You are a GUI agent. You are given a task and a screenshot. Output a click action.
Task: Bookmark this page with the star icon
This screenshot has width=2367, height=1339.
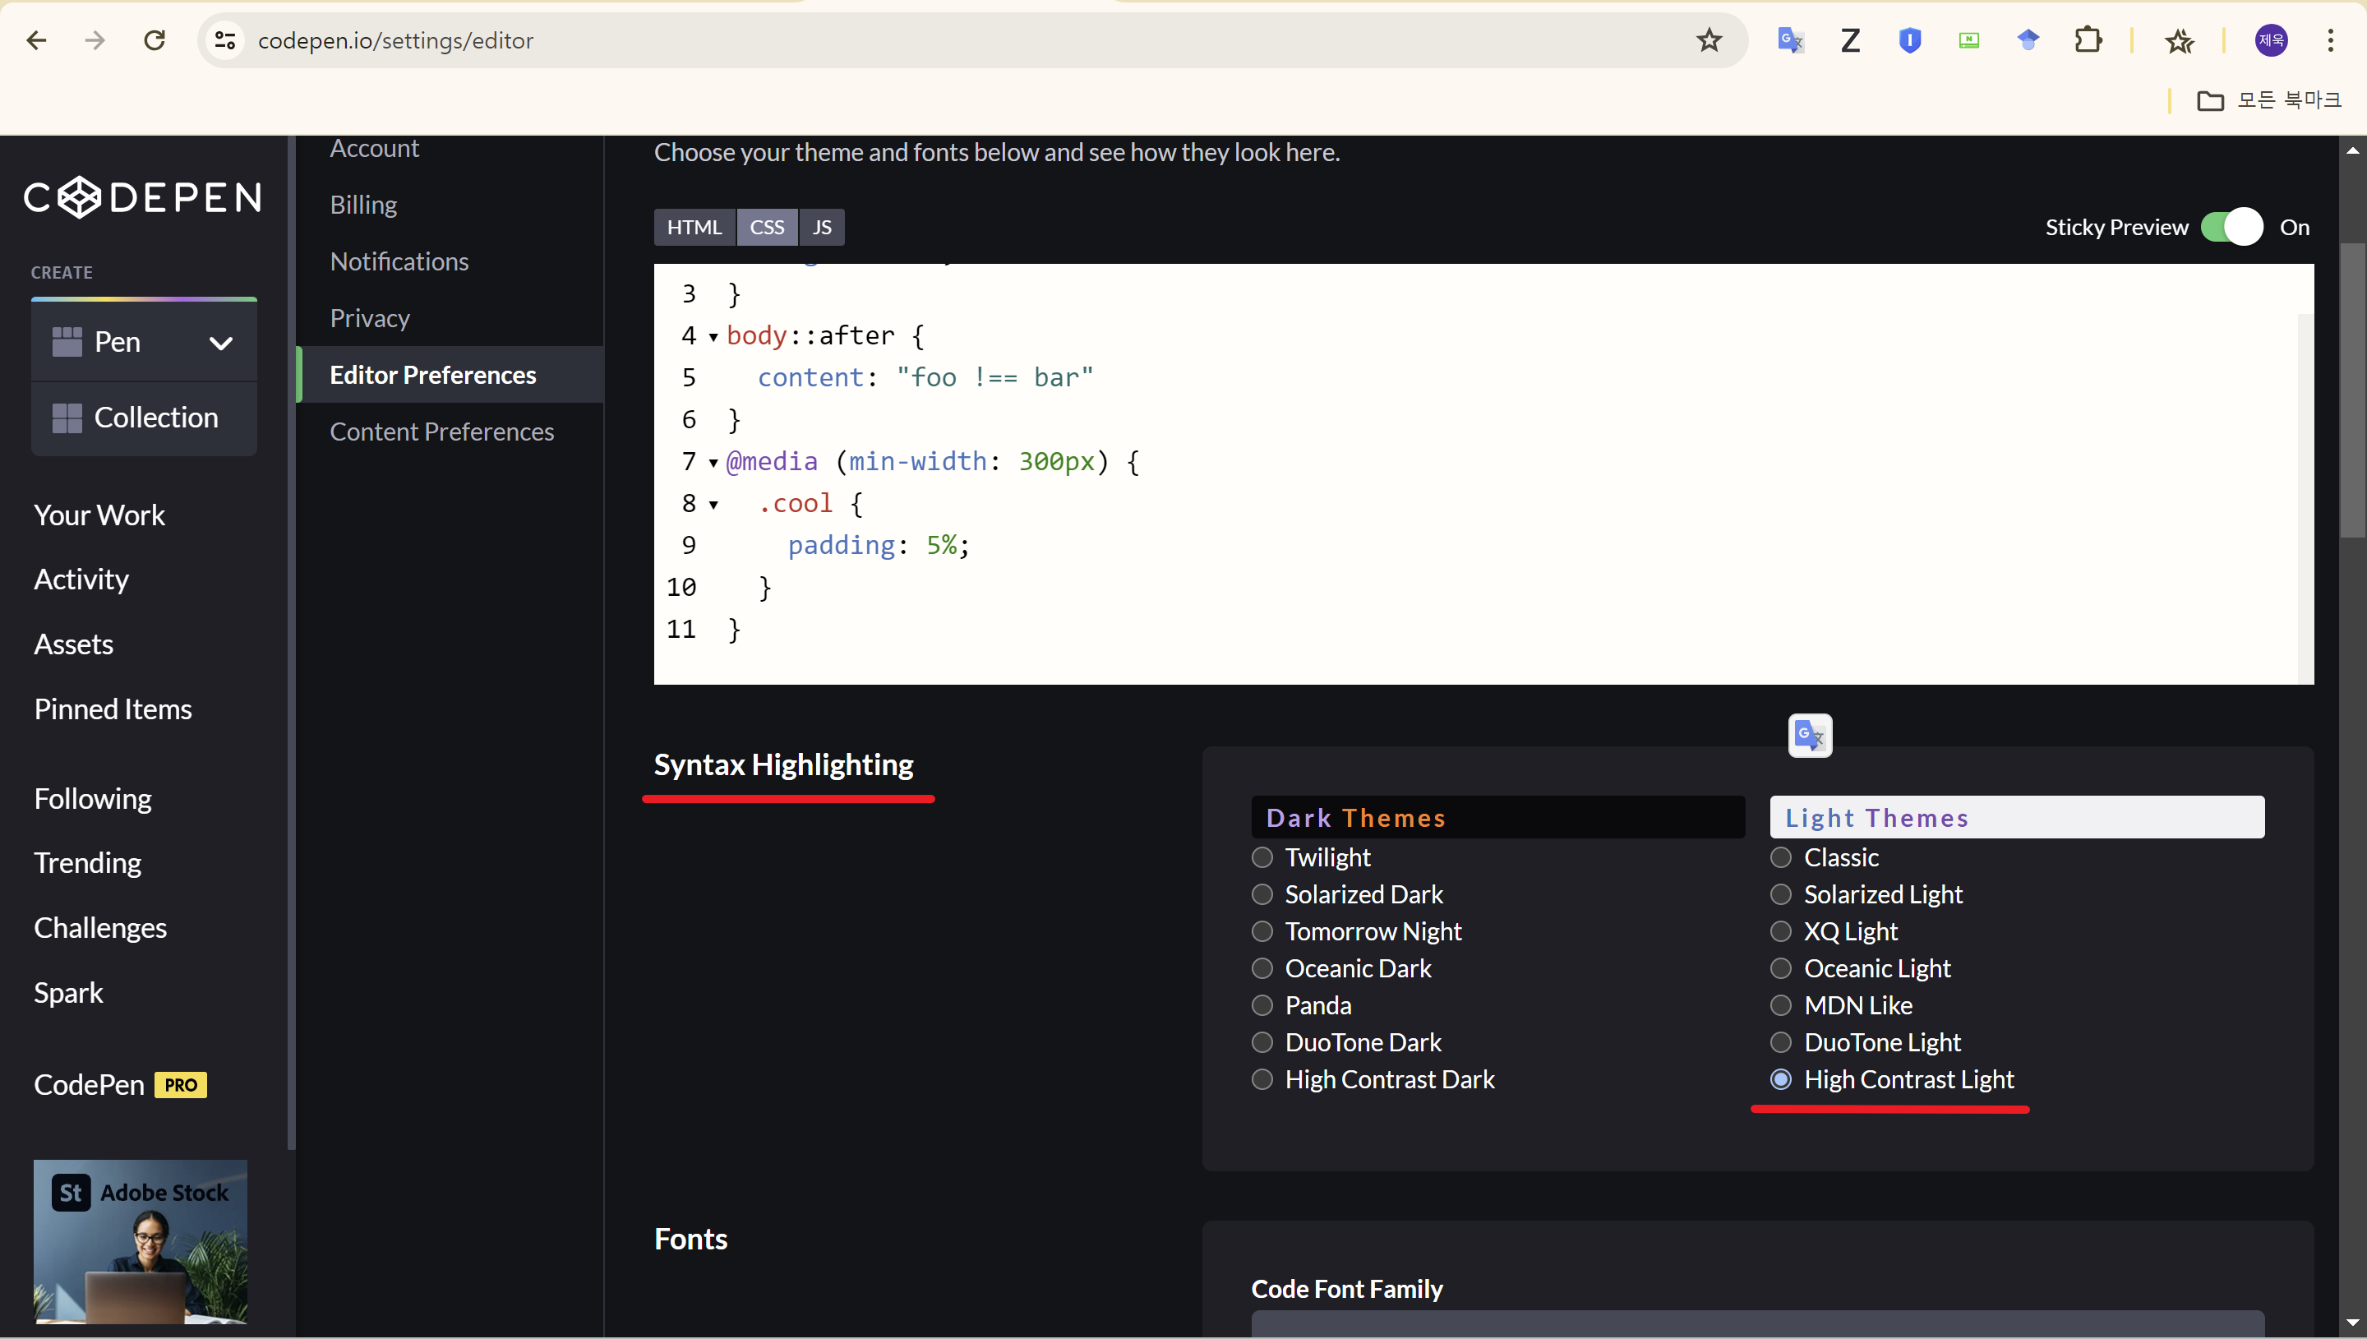pyautogui.click(x=1709, y=40)
